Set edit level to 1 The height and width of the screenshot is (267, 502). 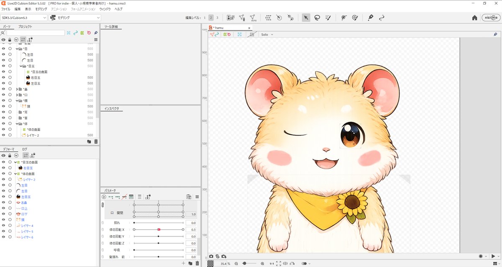pyautogui.click(x=205, y=18)
